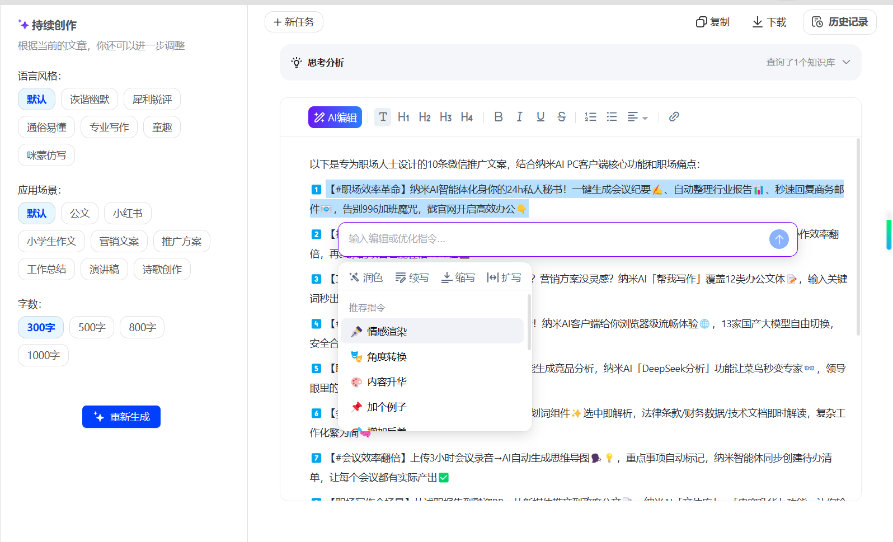
Task: Click the 复制 copy button
Action: click(713, 22)
